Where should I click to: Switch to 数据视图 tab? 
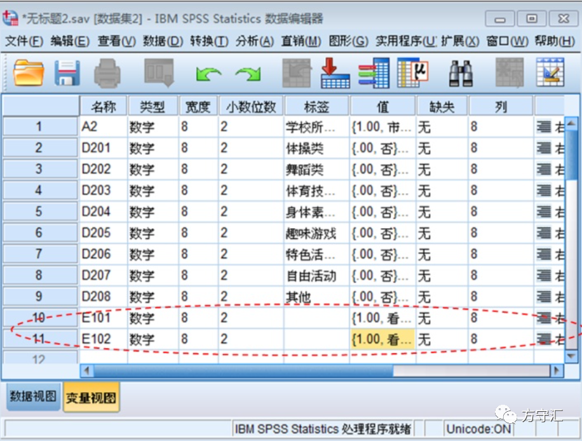[34, 397]
